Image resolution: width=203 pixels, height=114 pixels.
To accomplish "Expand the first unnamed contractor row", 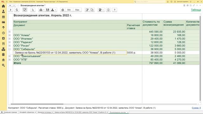I will (10, 32).
